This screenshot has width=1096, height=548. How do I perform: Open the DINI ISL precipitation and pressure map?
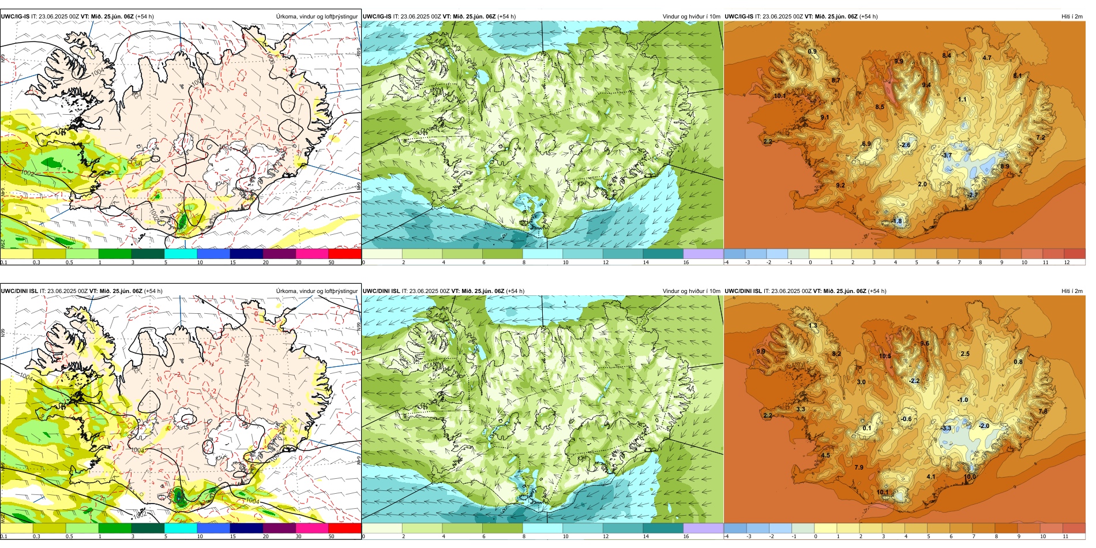click(x=181, y=410)
